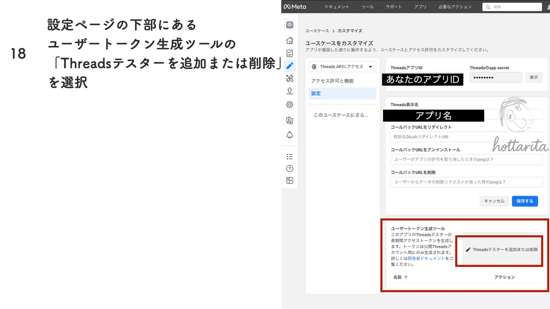Open the wrench tools icon
This screenshot has width=550, height=309.
coord(289,78)
